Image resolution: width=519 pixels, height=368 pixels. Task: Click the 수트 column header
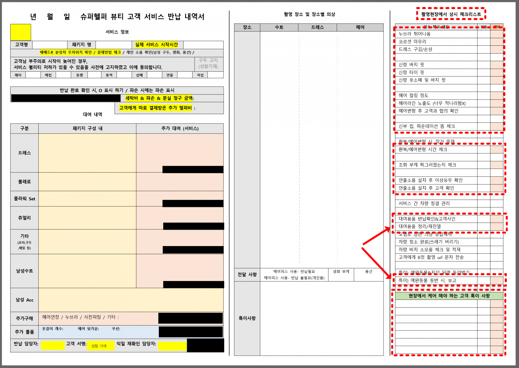tap(279, 27)
